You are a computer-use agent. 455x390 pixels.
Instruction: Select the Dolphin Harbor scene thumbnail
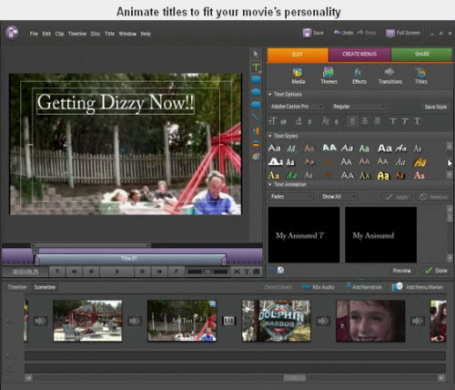click(x=276, y=321)
